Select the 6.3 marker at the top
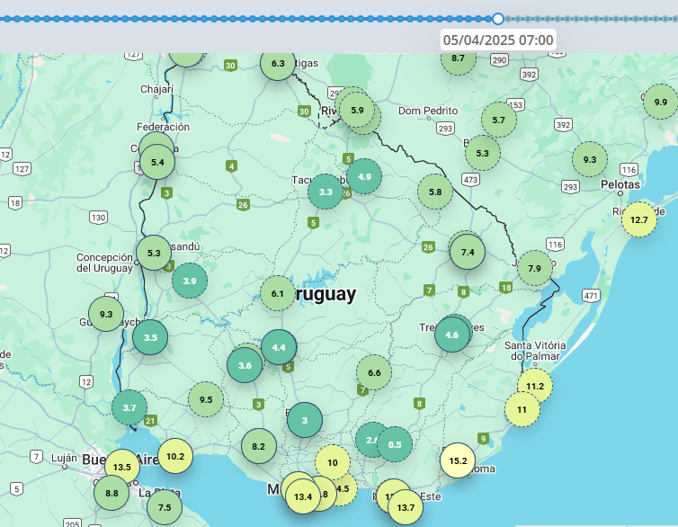This screenshot has height=527, width=678. click(278, 64)
